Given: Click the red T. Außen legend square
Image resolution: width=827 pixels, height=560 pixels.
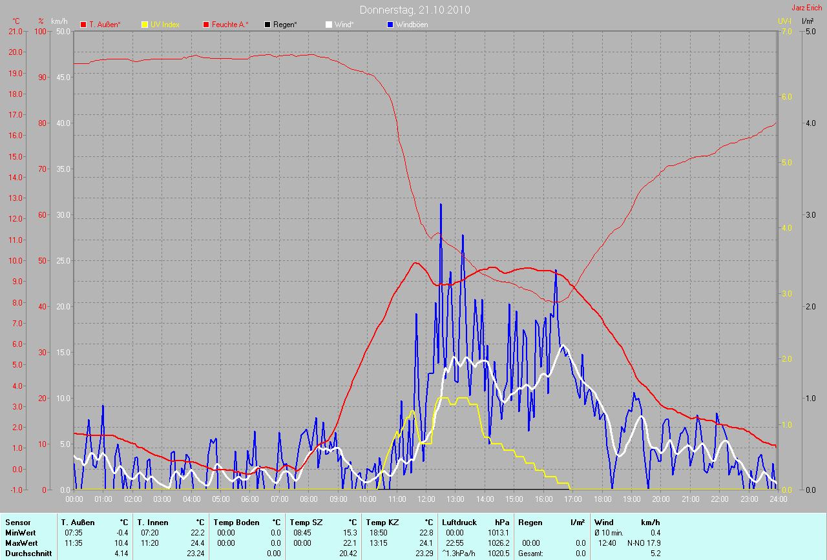Looking at the screenshot, I should (x=83, y=25).
